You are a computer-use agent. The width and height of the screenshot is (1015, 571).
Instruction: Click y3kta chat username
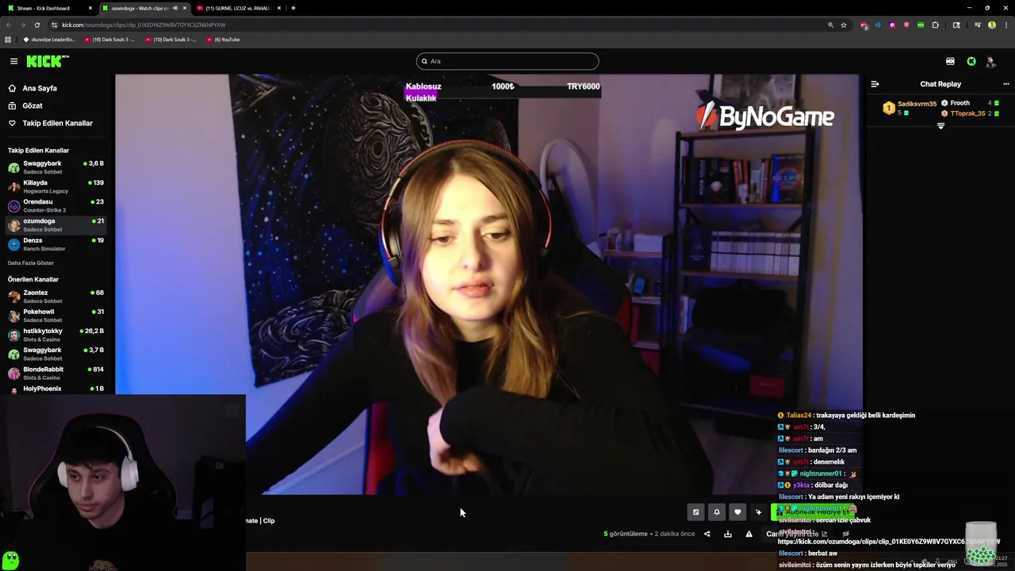click(802, 485)
